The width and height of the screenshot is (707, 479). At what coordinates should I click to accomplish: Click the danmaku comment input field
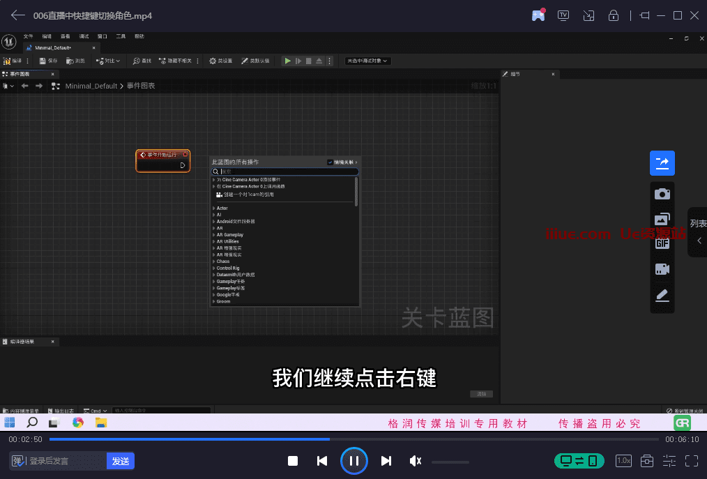[x=64, y=461]
